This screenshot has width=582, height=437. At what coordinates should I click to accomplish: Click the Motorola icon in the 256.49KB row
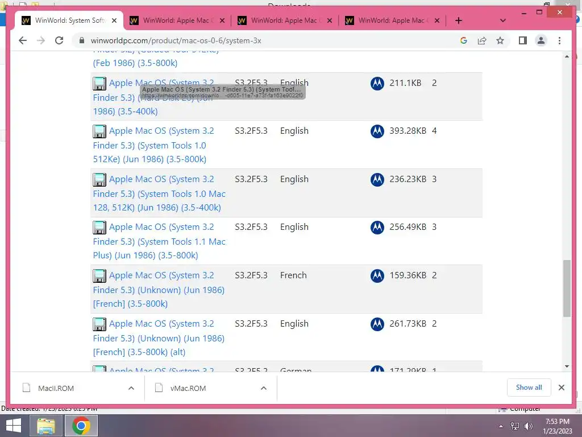coord(377,228)
